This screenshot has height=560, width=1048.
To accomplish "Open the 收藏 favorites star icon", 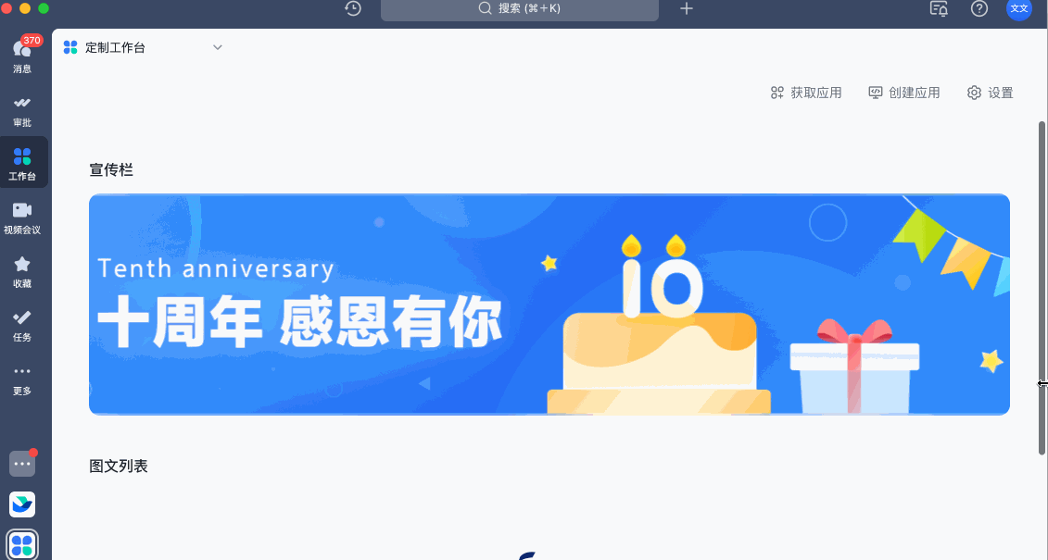I will pyautogui.click(x=22, y=271).
